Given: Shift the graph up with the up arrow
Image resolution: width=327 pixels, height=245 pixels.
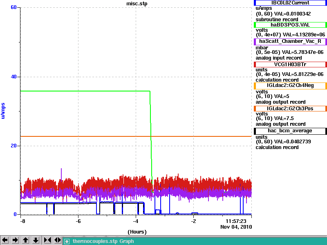Looking at the screenshot, I should point(25,240).
